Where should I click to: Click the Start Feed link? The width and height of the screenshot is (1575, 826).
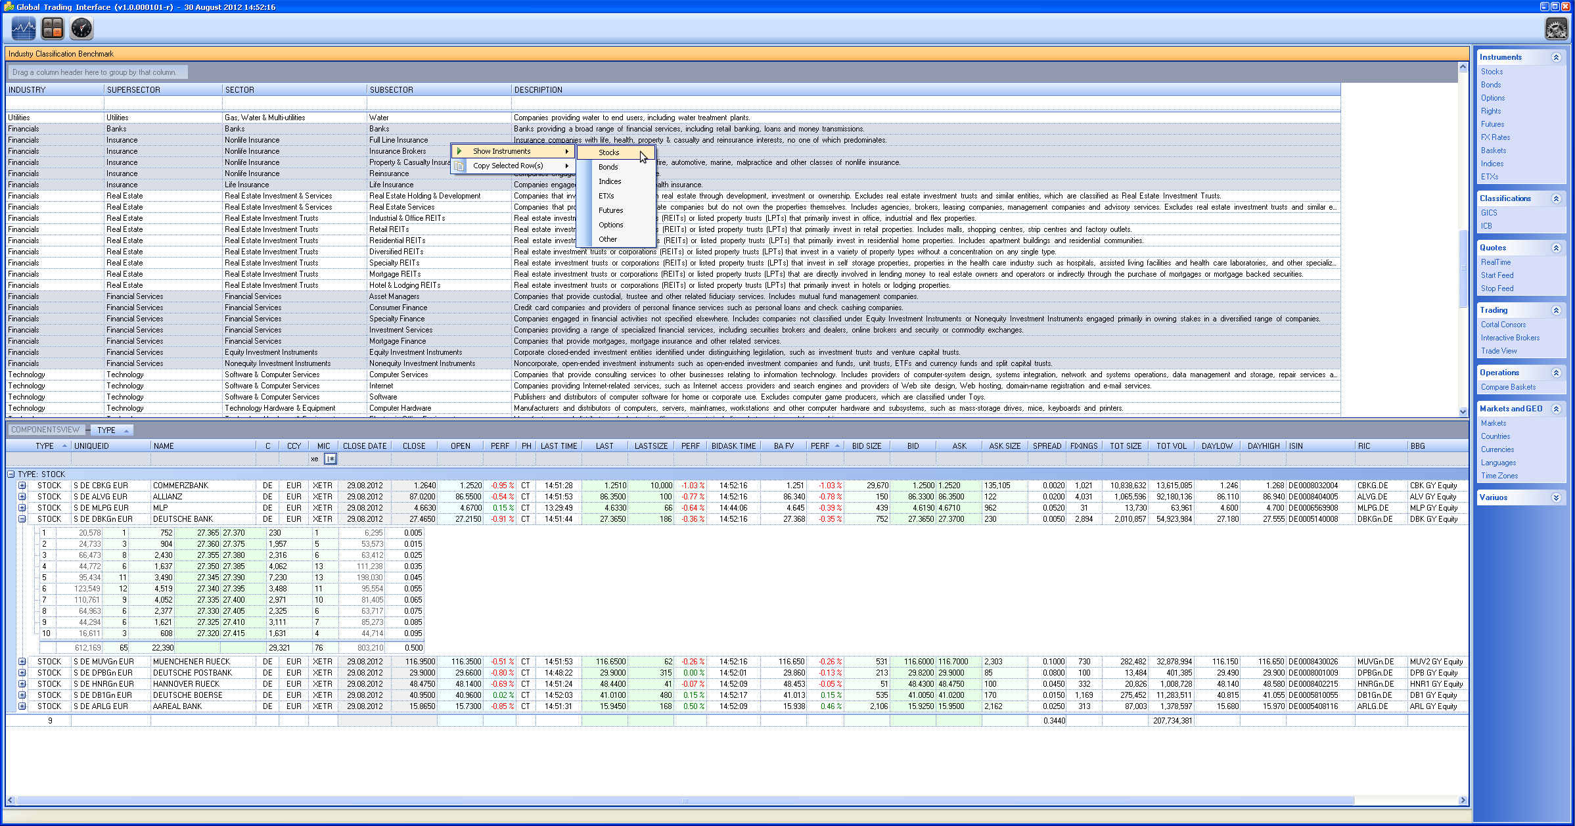(x=1497, y=275)
